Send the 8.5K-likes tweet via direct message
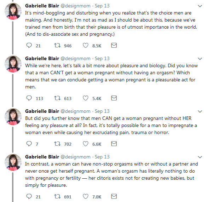The width and height of the screenshot is (208, 202). pos(114,45)
